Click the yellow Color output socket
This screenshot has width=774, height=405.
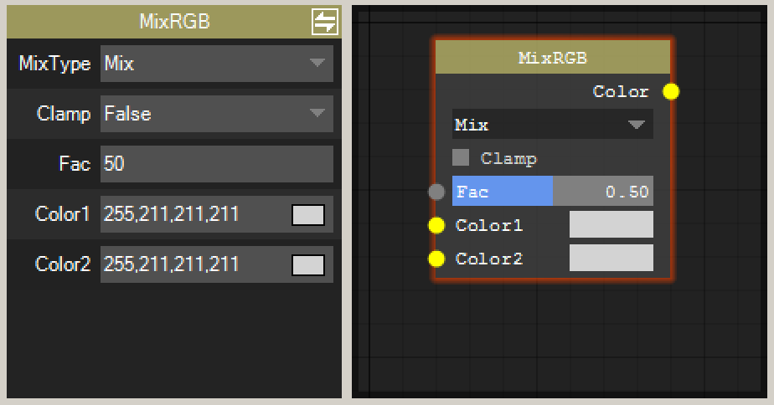coord(671,91)
